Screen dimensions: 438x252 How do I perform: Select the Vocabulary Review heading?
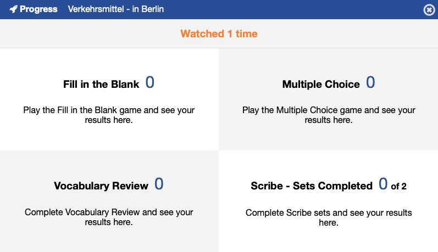point(101,186)
